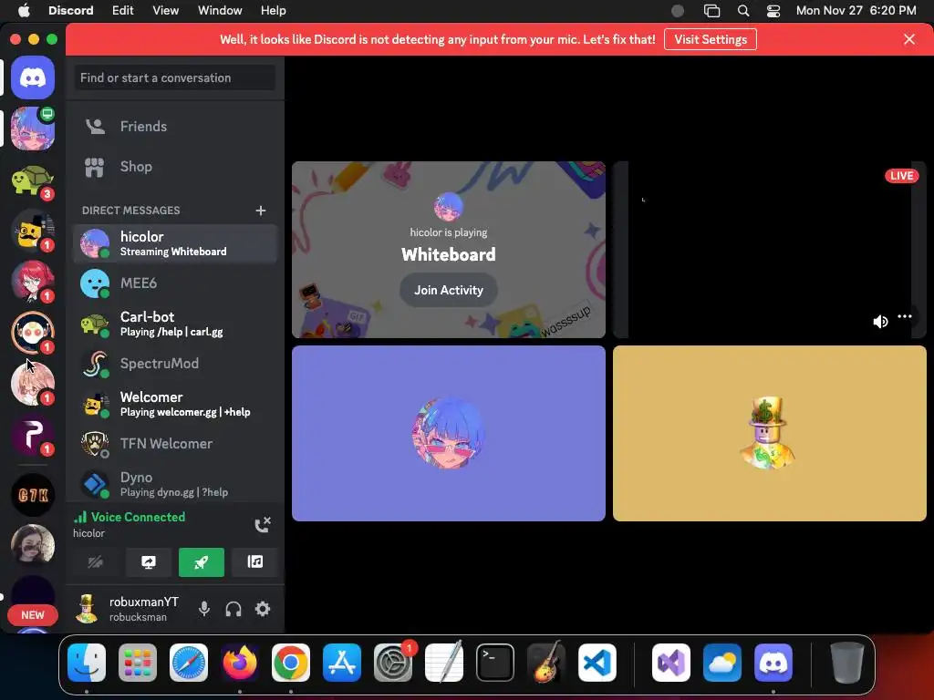
Task: Open the red-haired anime avatar server
Action: click(x=33, y=282)
